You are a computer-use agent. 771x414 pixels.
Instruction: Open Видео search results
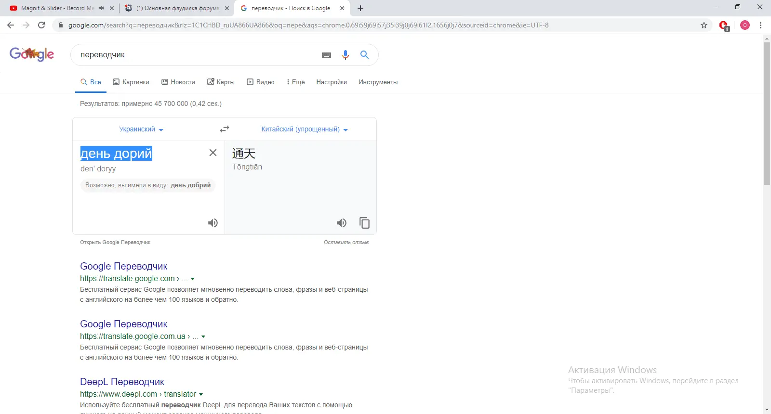pos(261,82)
